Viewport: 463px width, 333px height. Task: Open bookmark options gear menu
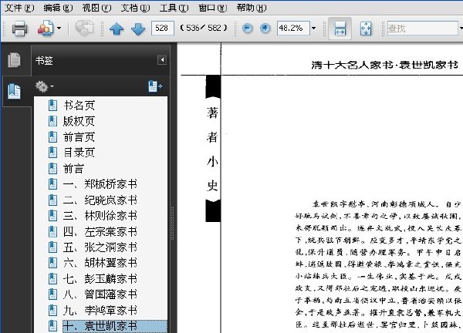[x=44, y=86]
